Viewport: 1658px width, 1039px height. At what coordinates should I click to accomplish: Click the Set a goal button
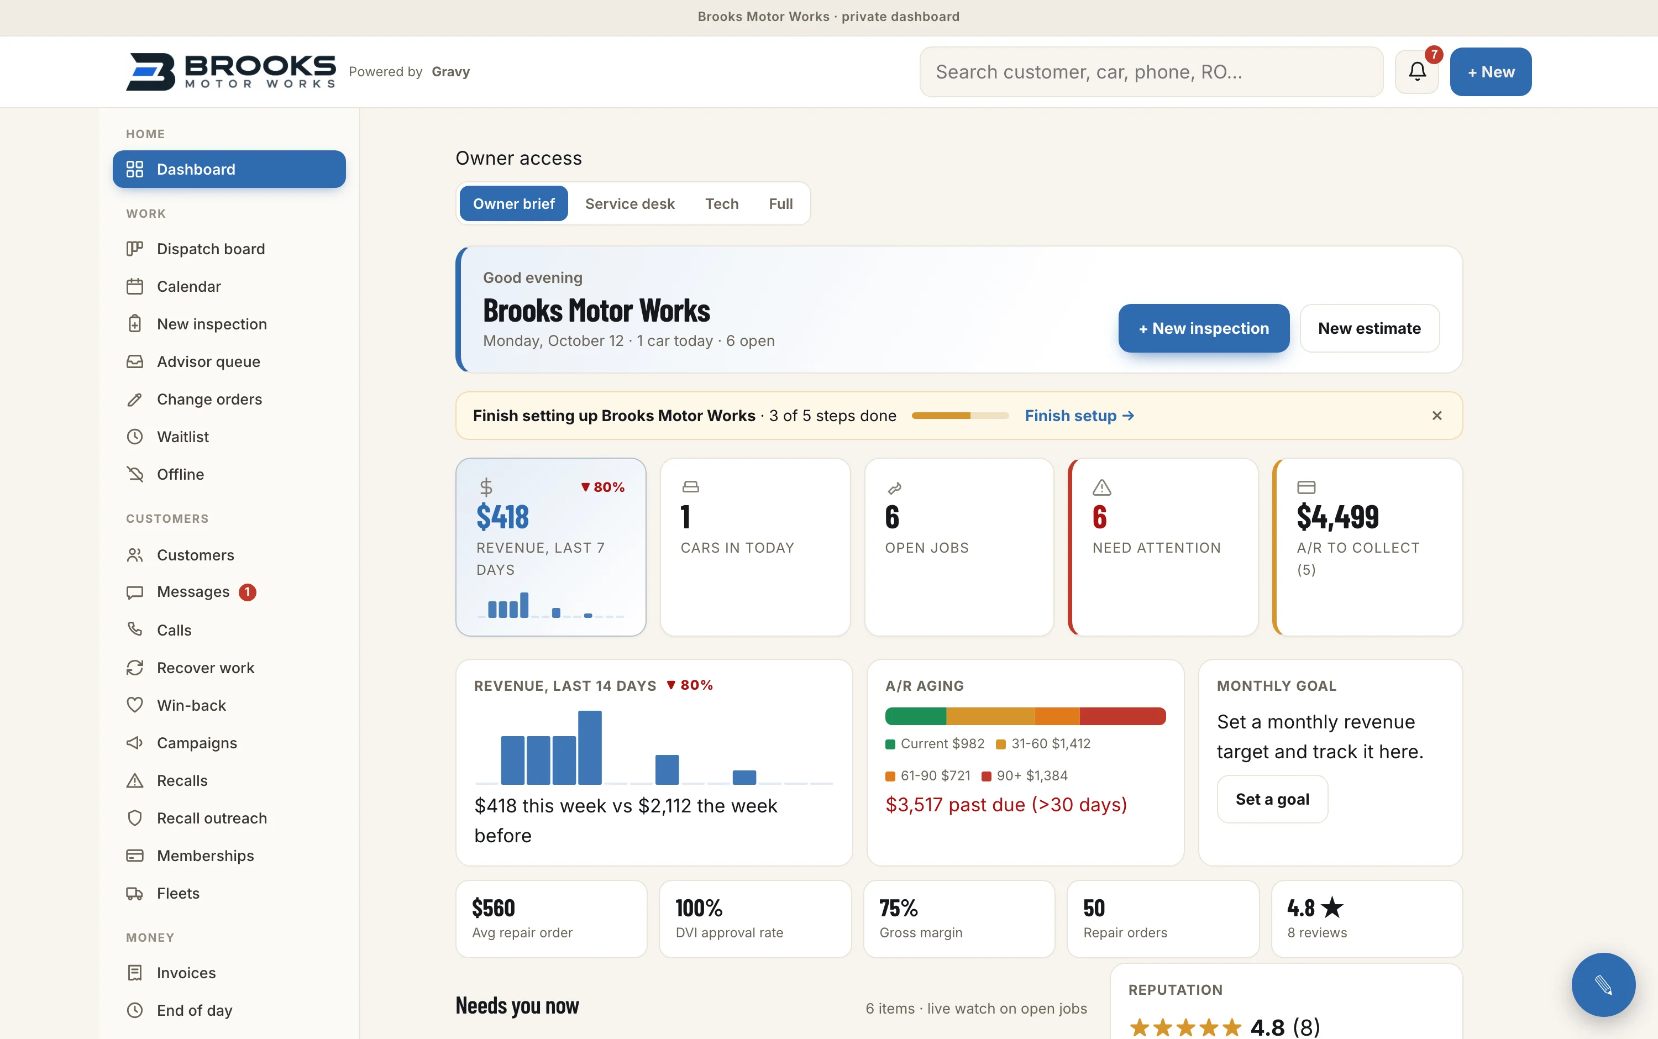pyautogui.click(x=1272, y=799)
